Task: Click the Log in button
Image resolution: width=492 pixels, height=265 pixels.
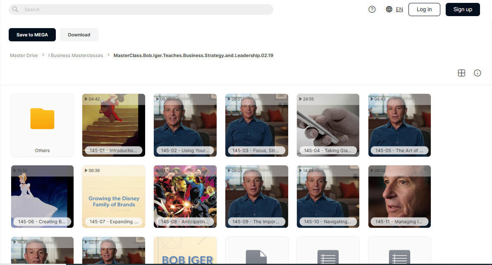Action: pos(424,10)
